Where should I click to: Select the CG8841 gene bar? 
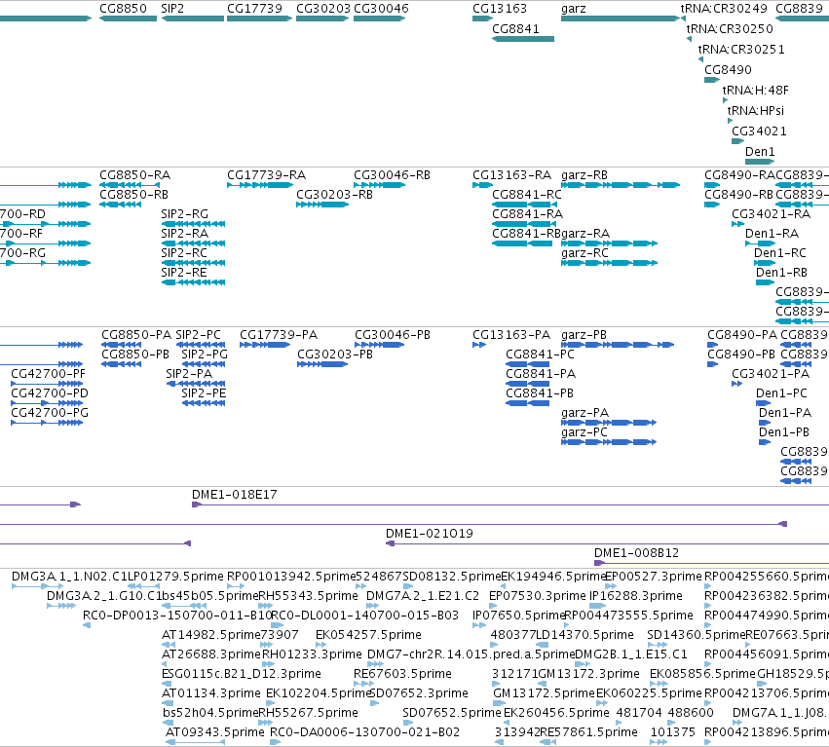[x=523, y=39]
